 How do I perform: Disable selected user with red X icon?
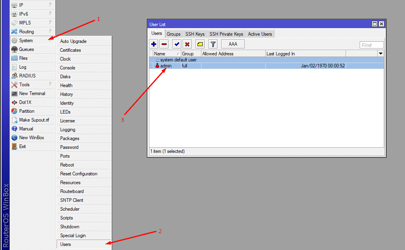(x=187, y=44)
